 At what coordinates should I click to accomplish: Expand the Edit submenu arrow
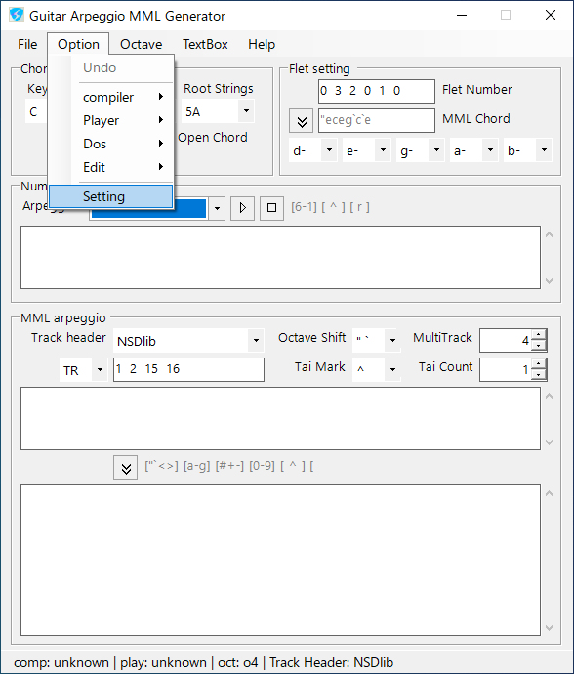(161, 167)
